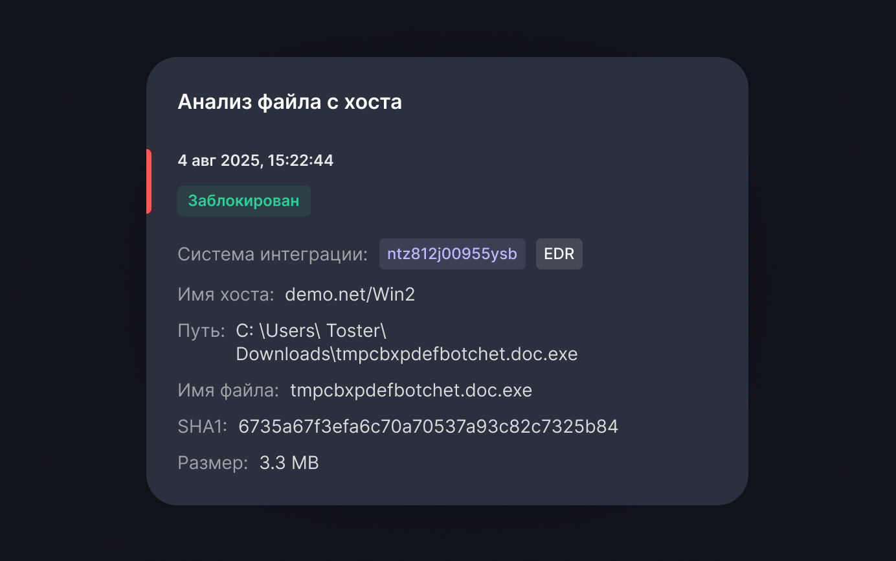Click the SHA1 field label
The width and height of the screenshot is (896, 561).
click(201, 426)
